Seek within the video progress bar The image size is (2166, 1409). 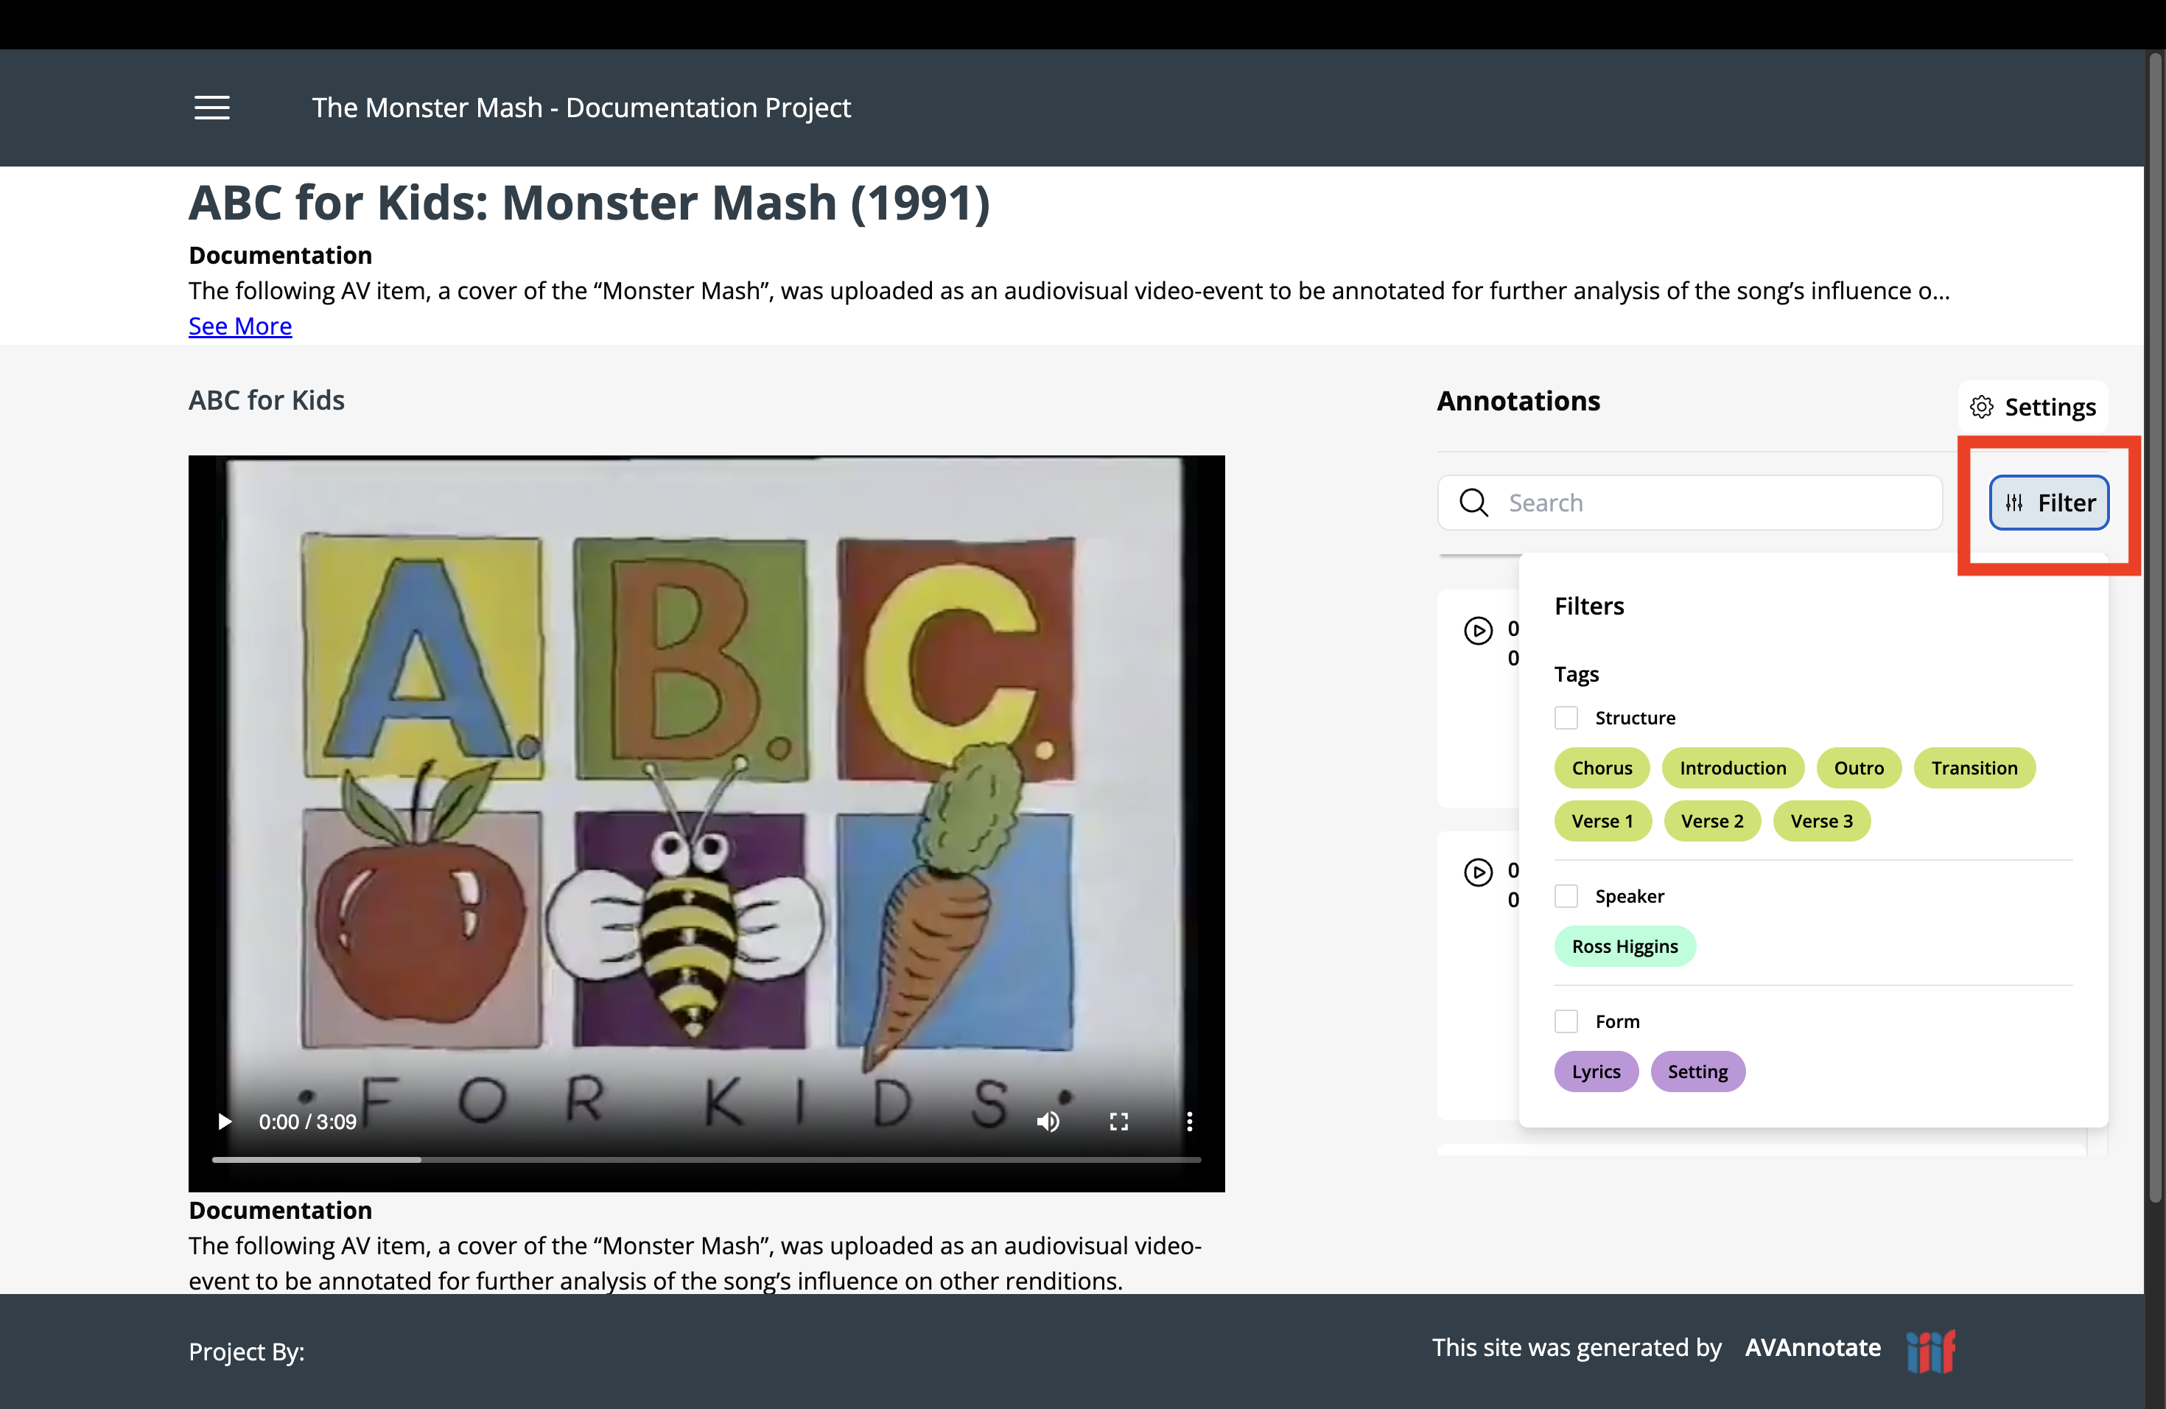click(x=707, y=1160)
